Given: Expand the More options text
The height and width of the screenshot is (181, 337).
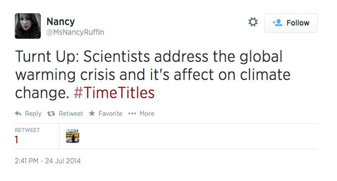Looking at the screenshot, I should 147,113.
